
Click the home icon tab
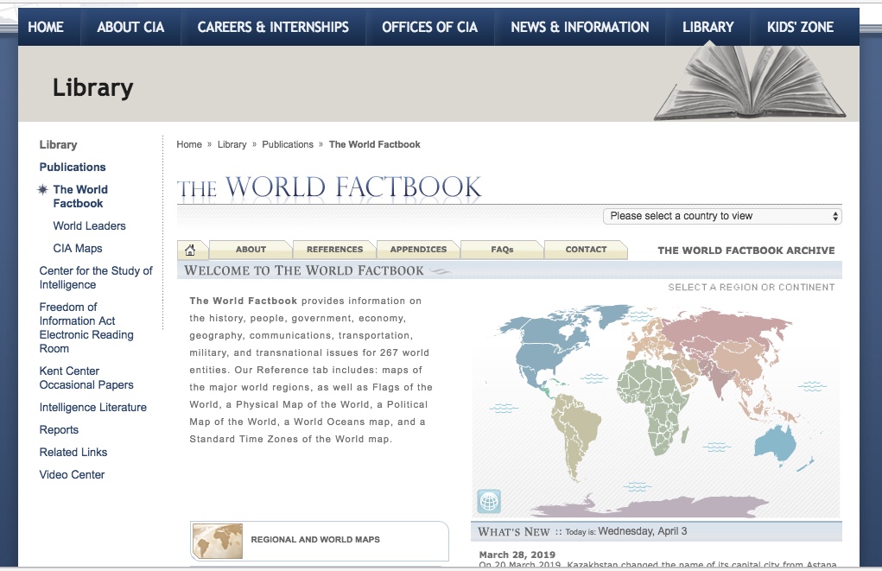[x=191, y=250]
